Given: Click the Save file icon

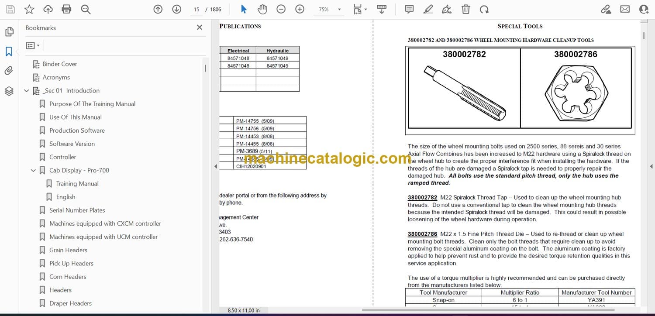Looking at the screenshot, I should (x=10, y=9).
